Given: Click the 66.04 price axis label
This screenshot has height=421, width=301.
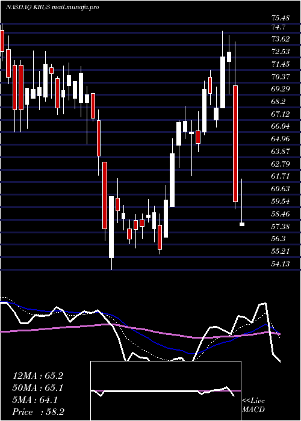Looking at the screenshot, I should [x=281, y=126].
